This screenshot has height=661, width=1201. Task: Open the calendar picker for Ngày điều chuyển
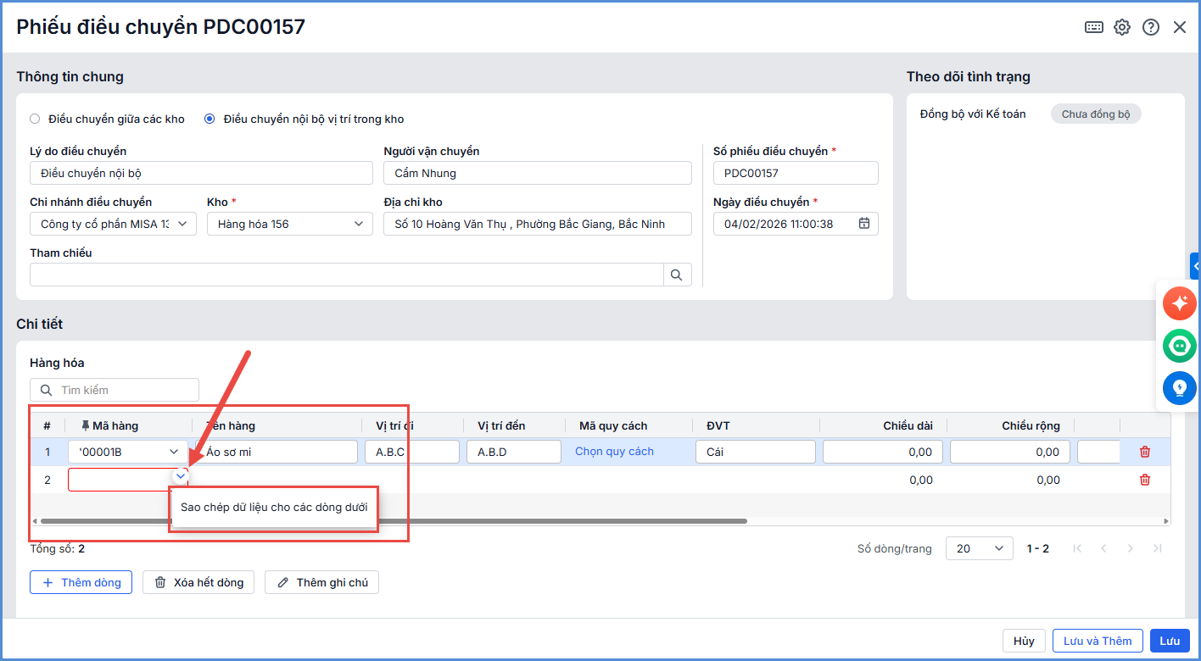(x=864, y=224)
